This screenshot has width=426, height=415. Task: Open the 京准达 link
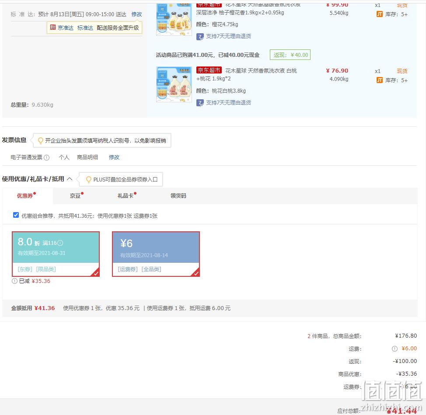(66, 28)
